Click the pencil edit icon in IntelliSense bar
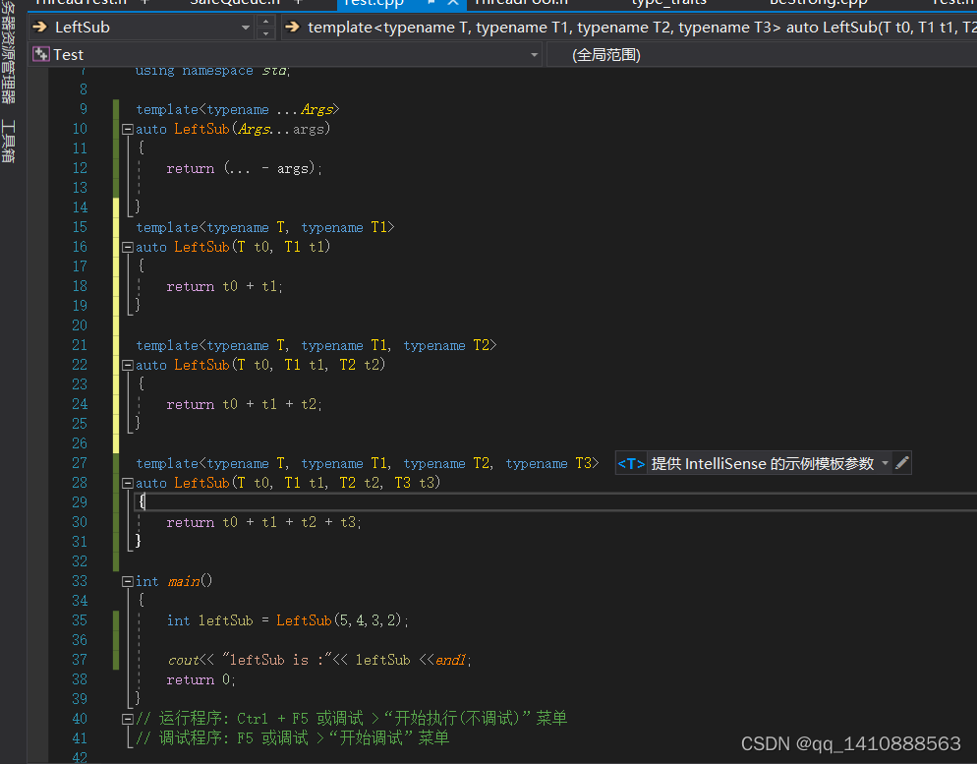This screenshot has height=764, width=977. point(901,463)
